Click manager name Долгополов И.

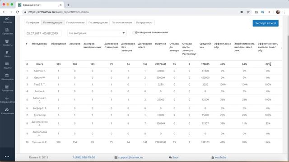click(x=40, y=134)
